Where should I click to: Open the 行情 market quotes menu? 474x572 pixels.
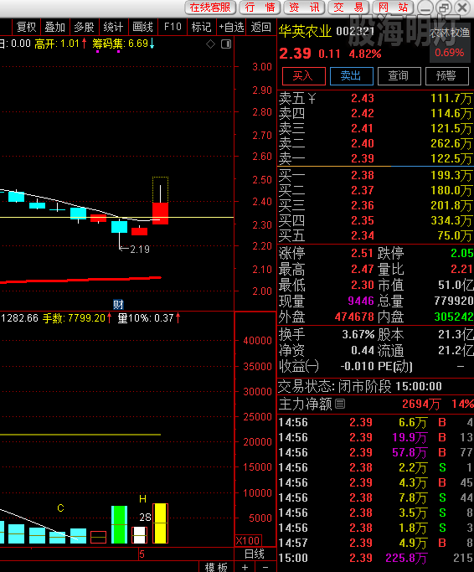tap(260, 8)
